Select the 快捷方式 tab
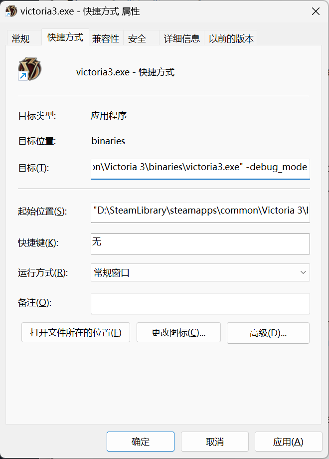The height and width of the screenshot is (459, 329). (65, 37)
